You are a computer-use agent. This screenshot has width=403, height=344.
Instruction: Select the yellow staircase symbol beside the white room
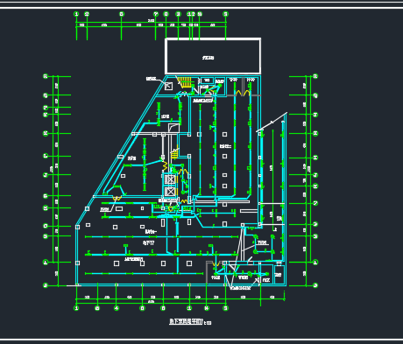pos(185,82)
